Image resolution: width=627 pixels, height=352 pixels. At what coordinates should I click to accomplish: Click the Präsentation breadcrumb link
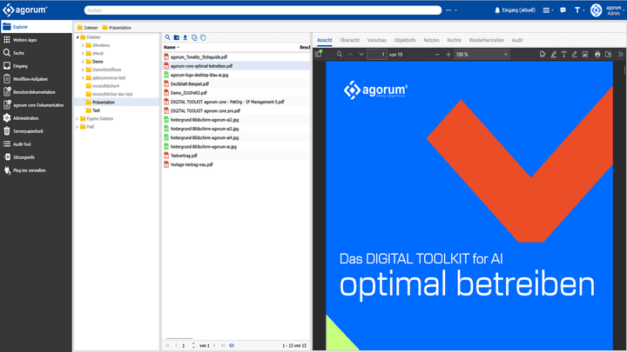tap(117, 28)
